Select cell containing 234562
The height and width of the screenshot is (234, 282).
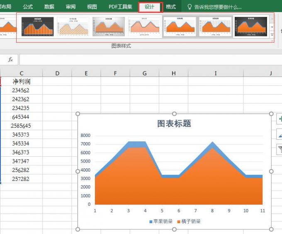(22, 90)
